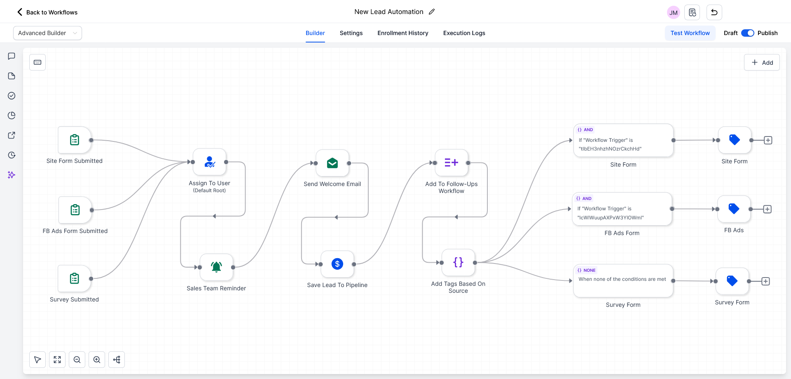Image resolution: width=791 pixels, height=379 pixels.
Task: Go Back to Workflows
Action: [47, 12]
